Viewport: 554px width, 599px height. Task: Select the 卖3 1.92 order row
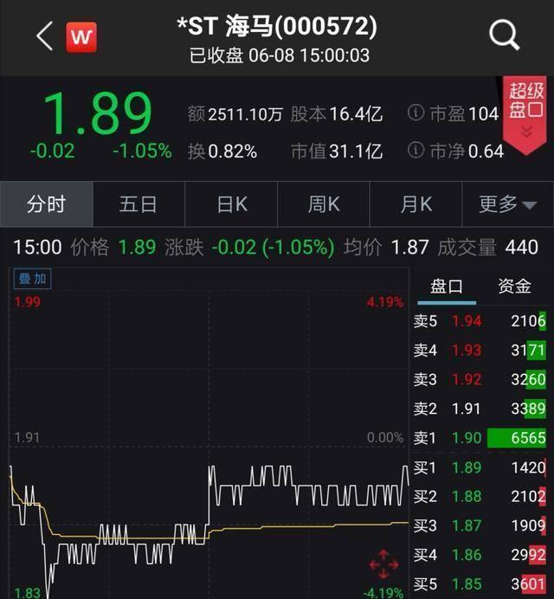click(480, 379)
